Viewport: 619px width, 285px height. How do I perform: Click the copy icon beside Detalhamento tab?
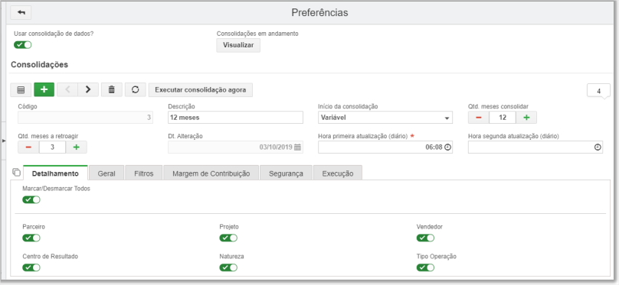pos(16,172)
